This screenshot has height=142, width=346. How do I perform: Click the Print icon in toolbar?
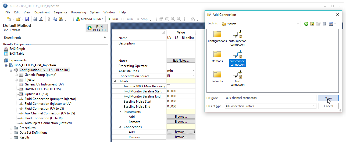pos(35,19)
